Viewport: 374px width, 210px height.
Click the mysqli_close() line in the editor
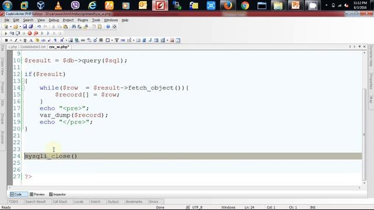[193, 156]
